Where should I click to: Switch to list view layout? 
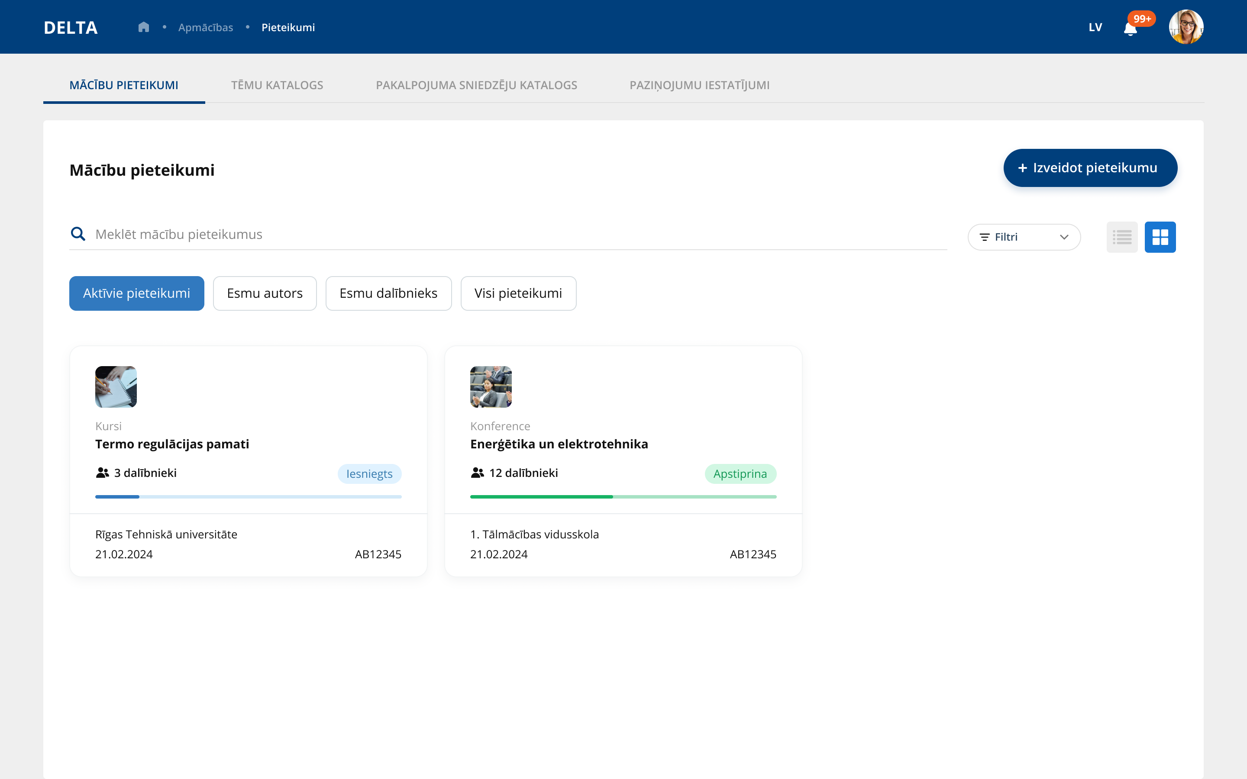tap(1122, 237)
